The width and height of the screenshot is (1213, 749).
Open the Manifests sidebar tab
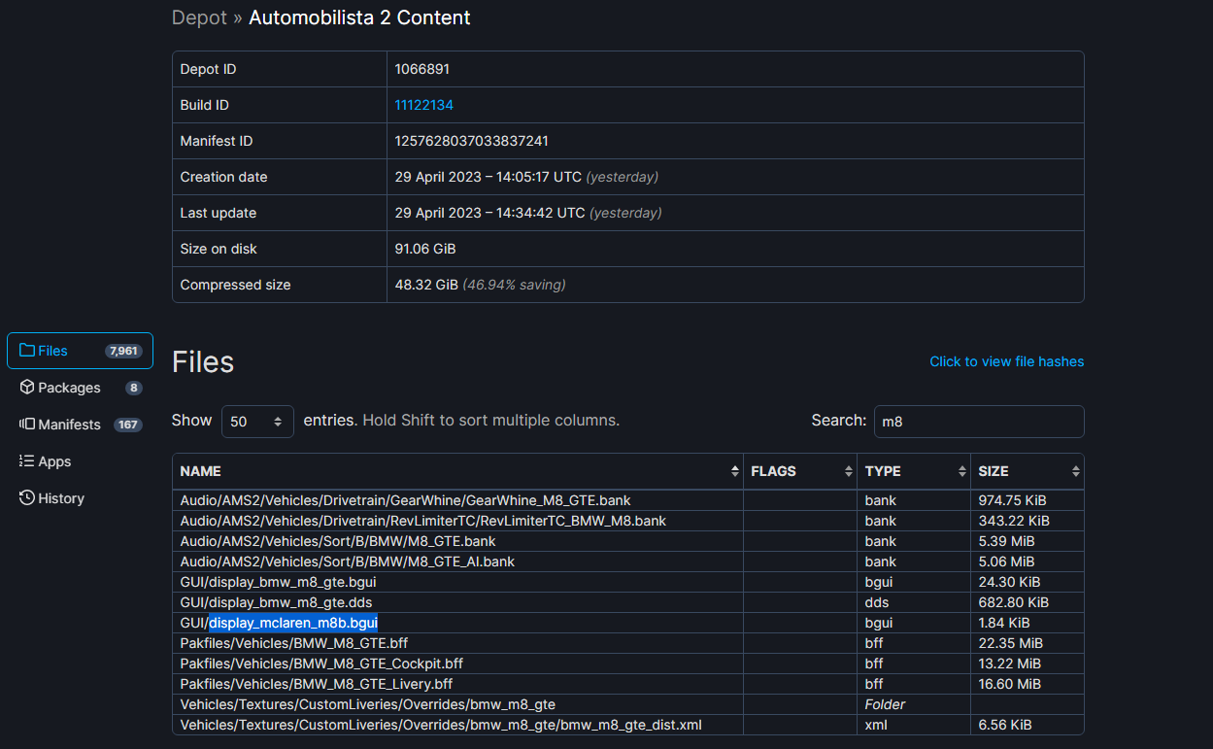80,425
